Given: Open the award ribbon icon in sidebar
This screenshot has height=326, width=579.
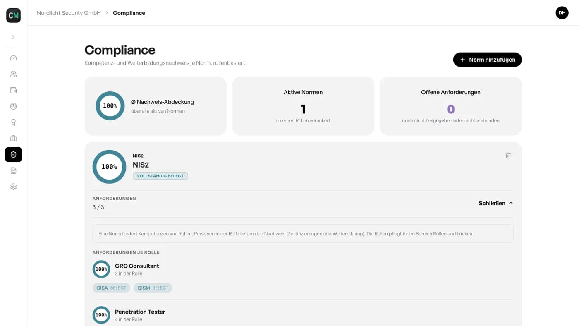Looking at the screenshot, I should [x=13, y=122].
